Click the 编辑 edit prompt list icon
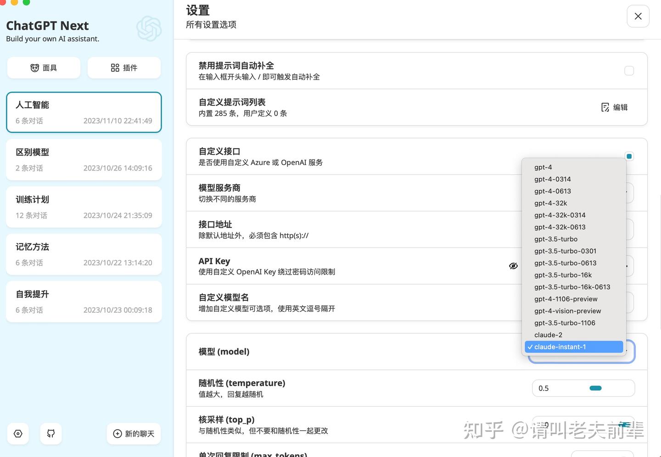Screen dimensions: 661x457 pyautogui.click(x=605, y=107)
